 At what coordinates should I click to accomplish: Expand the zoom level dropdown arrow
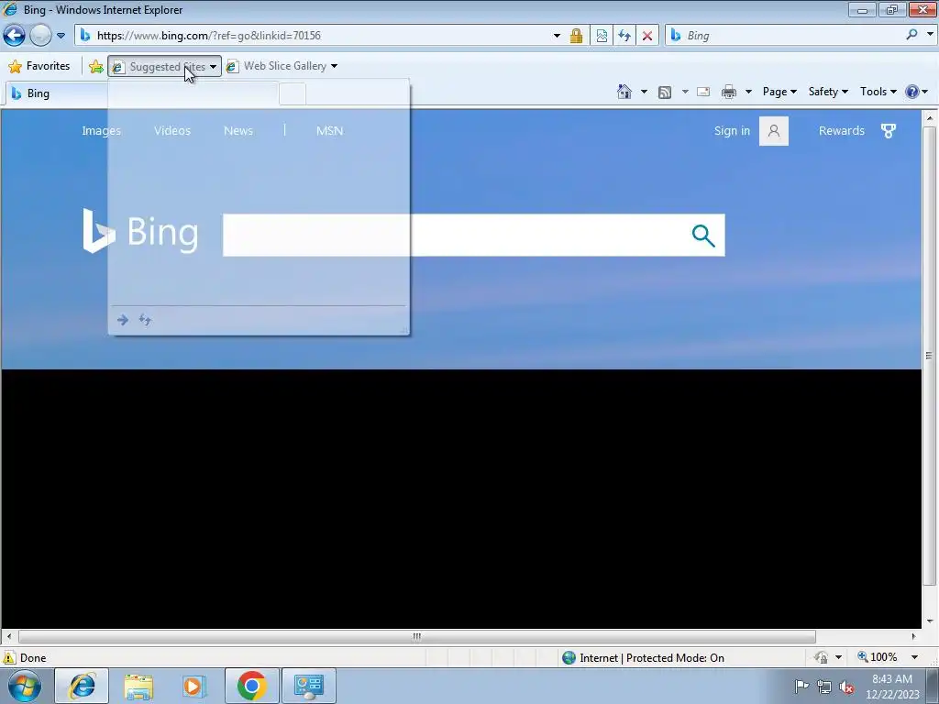pos(915,657)
